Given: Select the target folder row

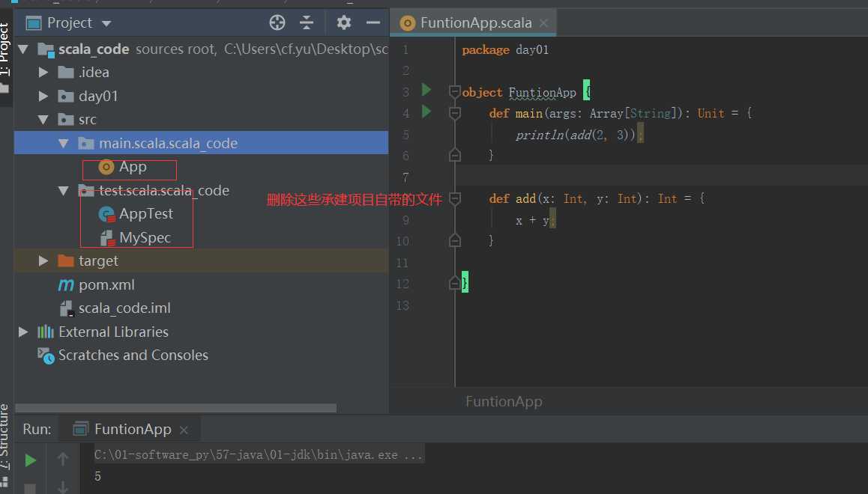Looking at the screenshot, I should coord(202,260).
